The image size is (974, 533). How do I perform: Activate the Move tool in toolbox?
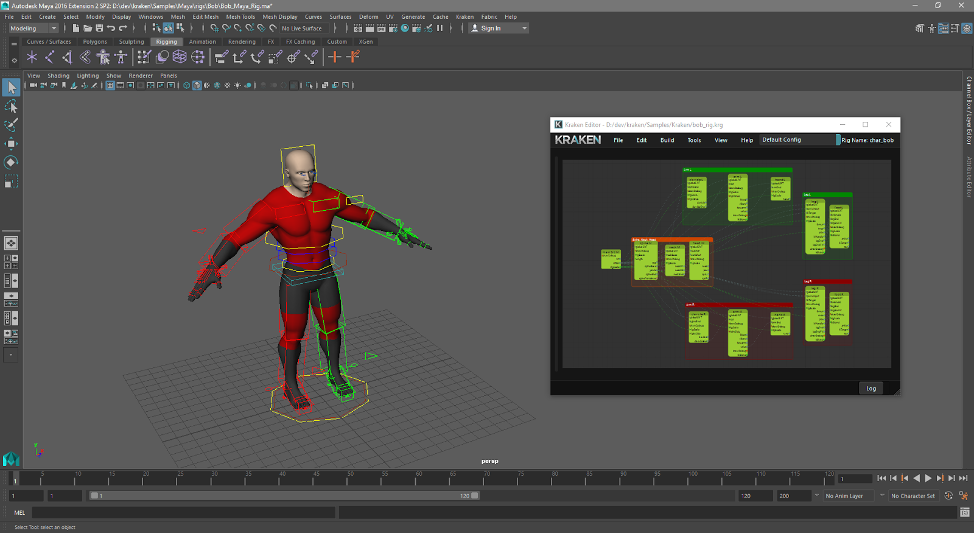(11, 144)
